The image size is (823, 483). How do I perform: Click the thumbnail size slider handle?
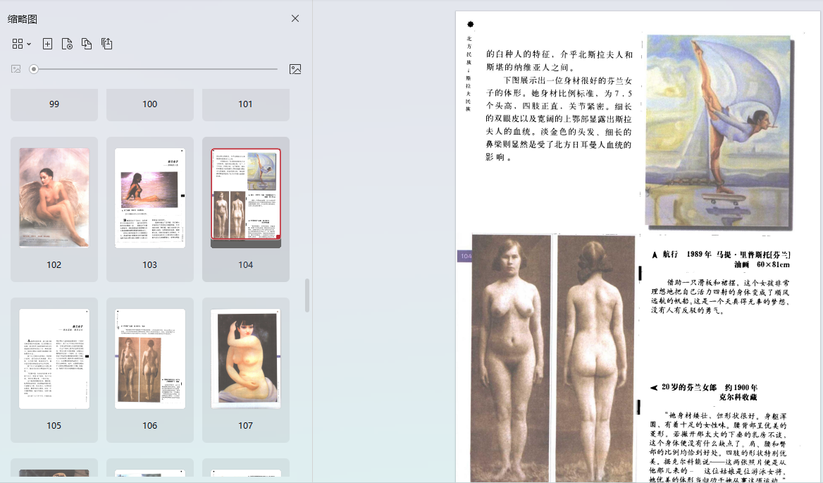point(34,69)
